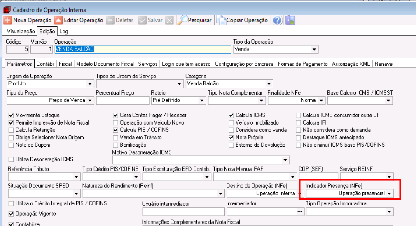Click the COP (SEF) input field
Screen dimensions: 416x226
click(x=319, y=177)
